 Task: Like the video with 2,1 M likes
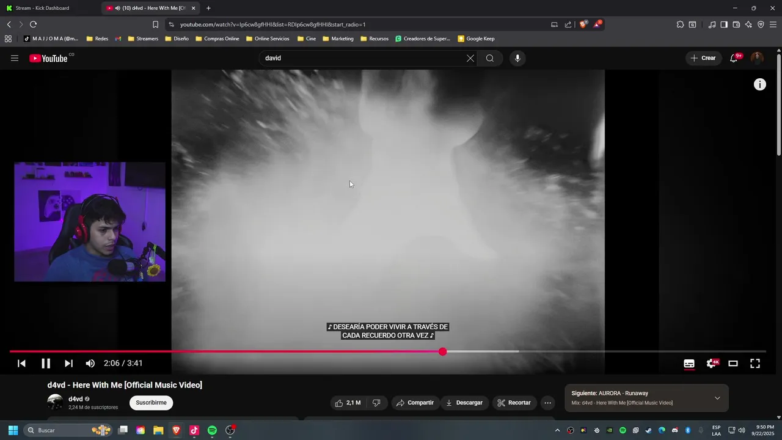[x=348, y=403]
